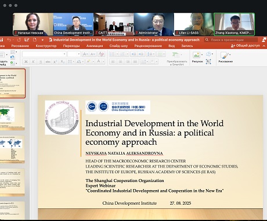The height and width of the screenshot is (221, 267).
Task: Click the font color A button
Action: [99, 62]
